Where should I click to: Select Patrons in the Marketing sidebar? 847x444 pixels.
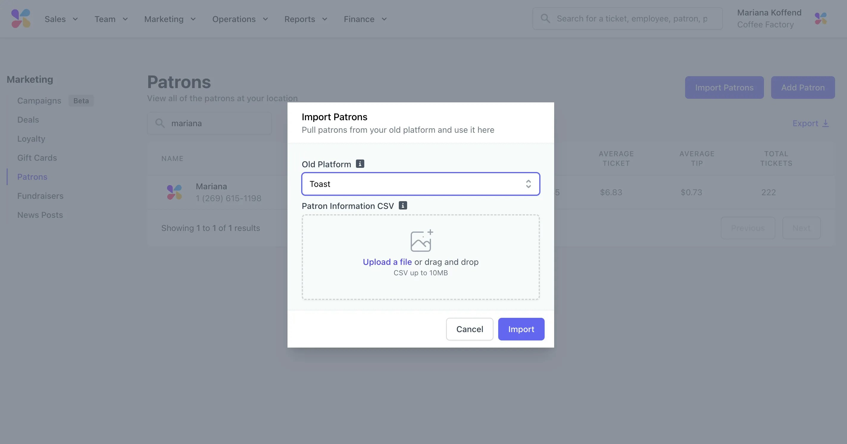[32, 177]
